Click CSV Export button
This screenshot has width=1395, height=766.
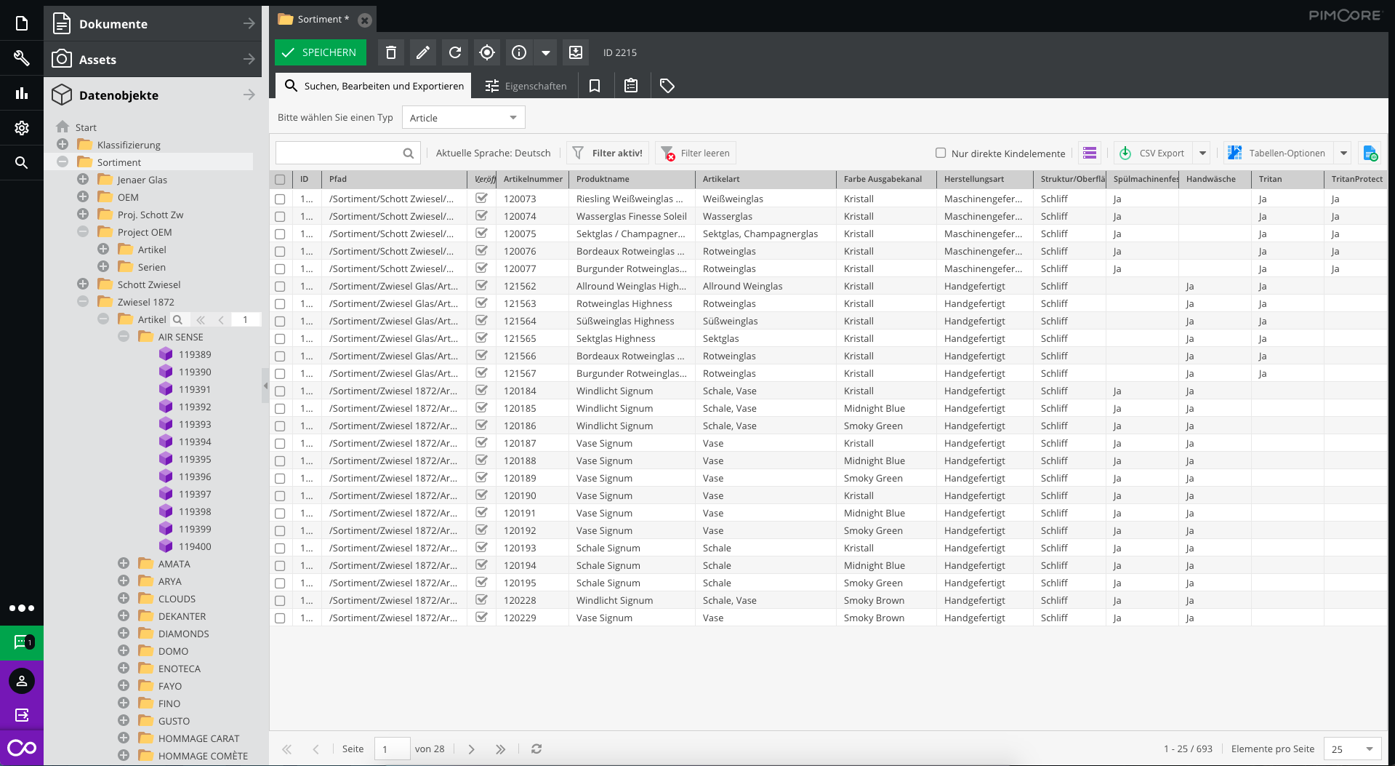coord(1153,153)
